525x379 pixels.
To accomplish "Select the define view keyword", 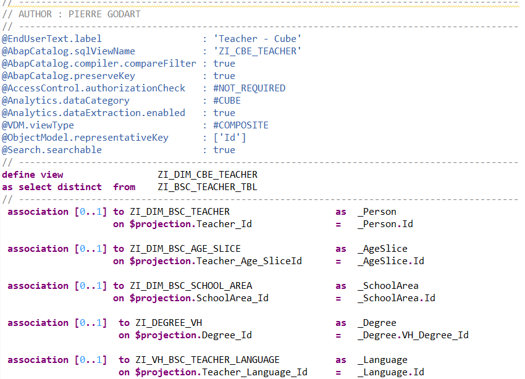I will [x=31, y=174].
